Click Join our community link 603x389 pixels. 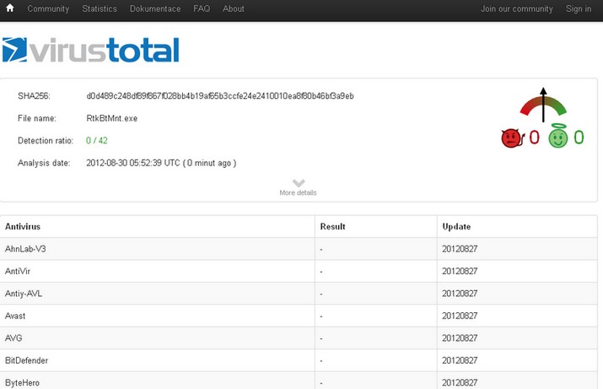click(516, 8)
